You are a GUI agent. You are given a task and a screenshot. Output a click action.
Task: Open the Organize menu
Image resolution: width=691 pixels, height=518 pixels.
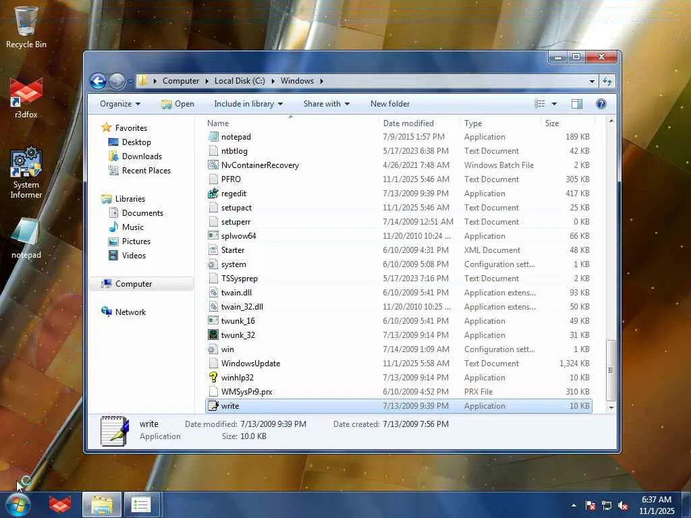(120, 104)
